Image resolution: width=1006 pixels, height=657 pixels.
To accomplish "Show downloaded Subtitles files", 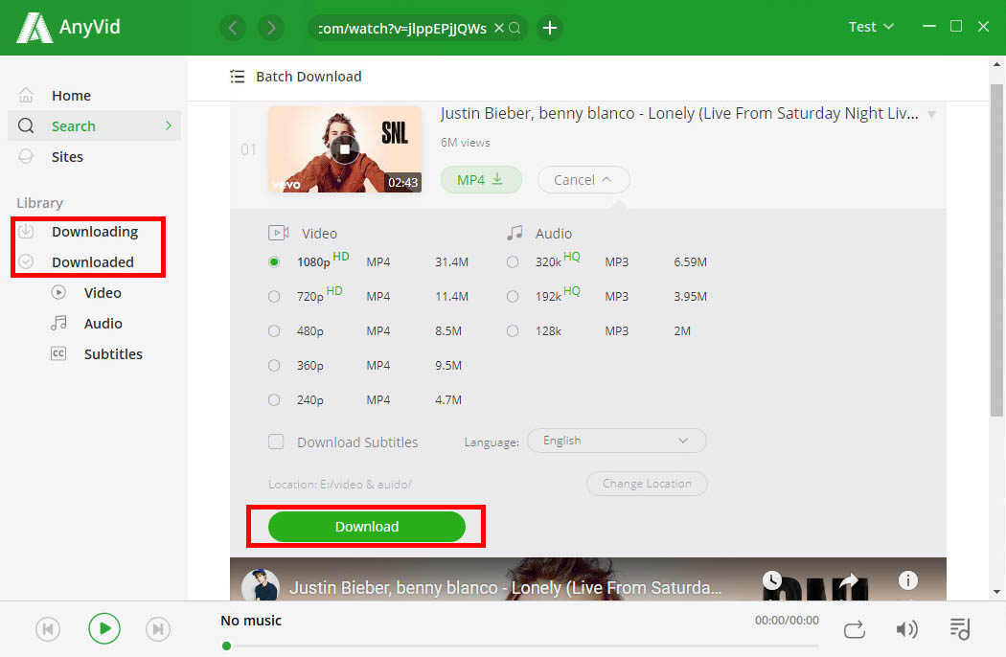I will tap(113, 354).
